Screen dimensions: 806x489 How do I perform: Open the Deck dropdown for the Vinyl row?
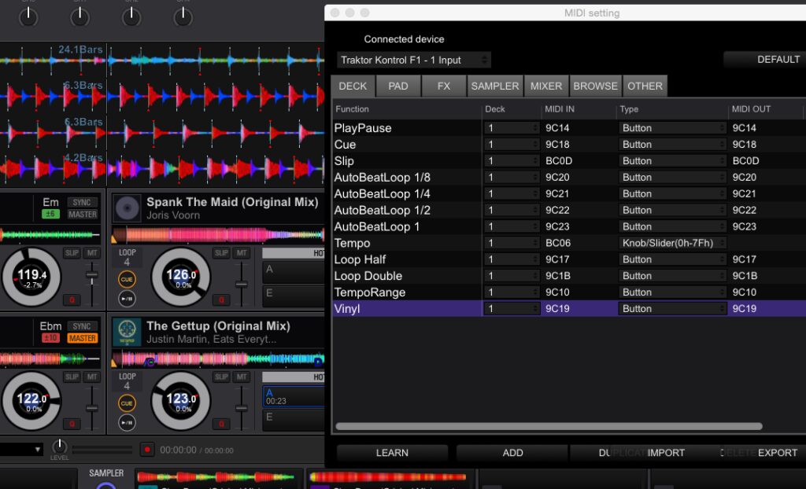tap(512, 309)
